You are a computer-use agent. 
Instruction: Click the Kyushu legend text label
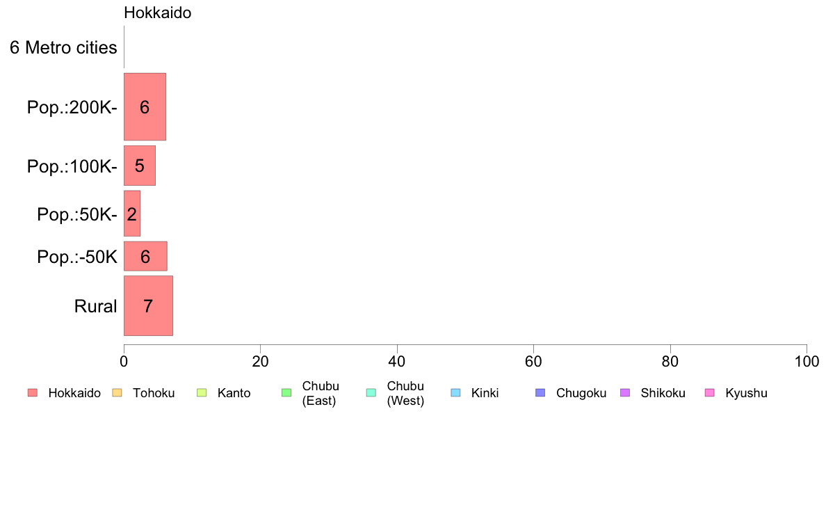pyautogui.click(x=746, y=393)
